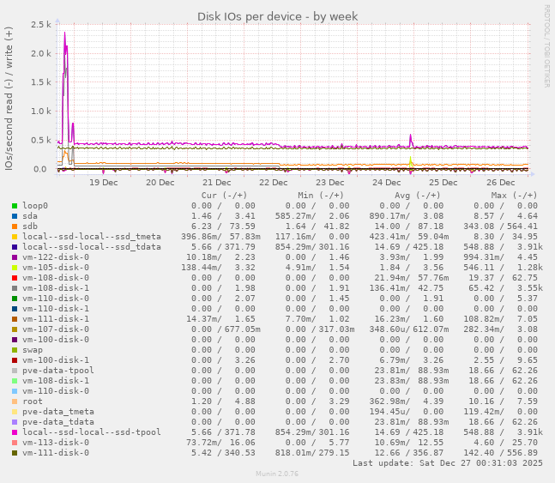Click the lavender pve-data_tdata legend swatch
The height and width of the screenshot is (483, 555).
coord(15,422)
